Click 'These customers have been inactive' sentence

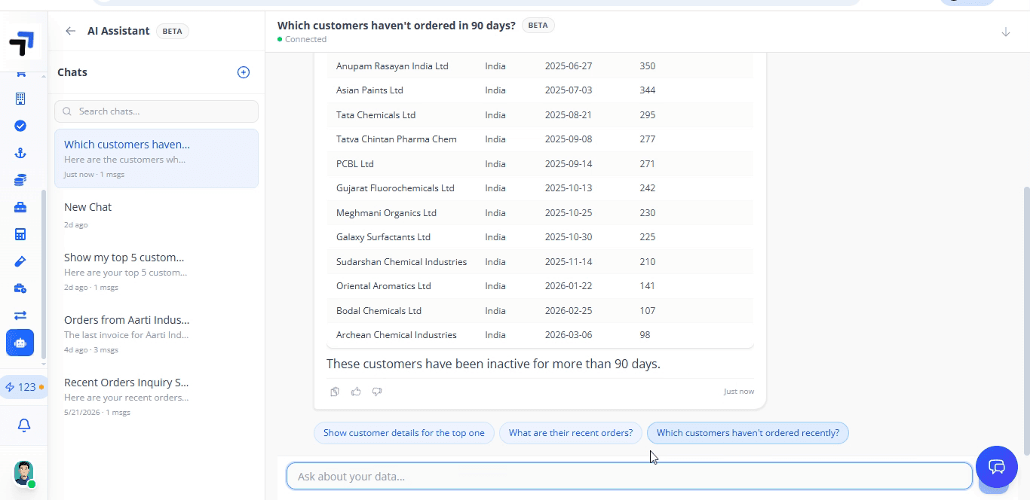tap(493, 364)
